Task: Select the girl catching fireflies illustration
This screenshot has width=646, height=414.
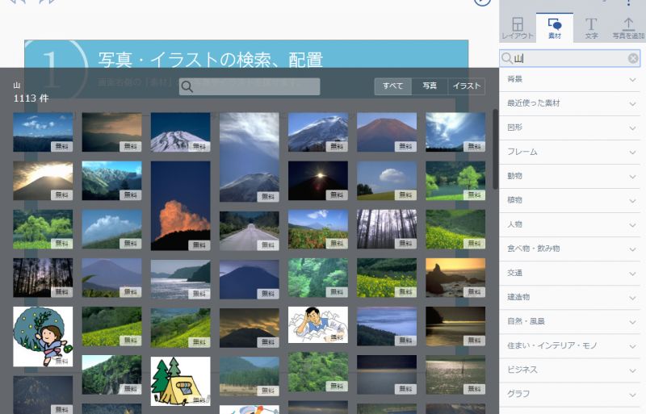Action: pyautogui.click(x=43, y=337)
